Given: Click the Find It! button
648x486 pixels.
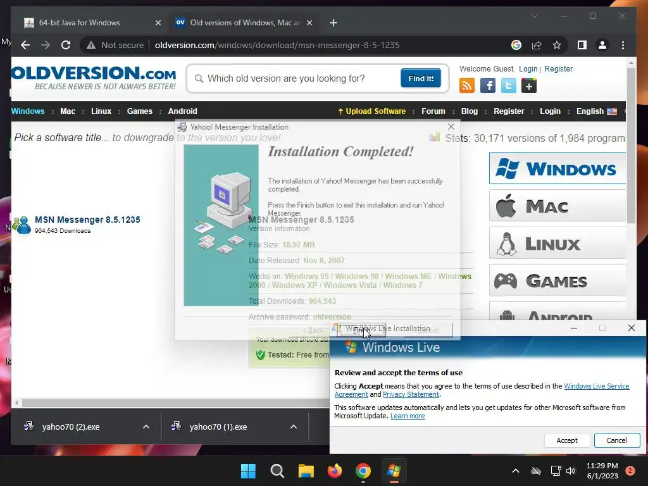Looking at the screenshot, I should [x=421, y=78].
